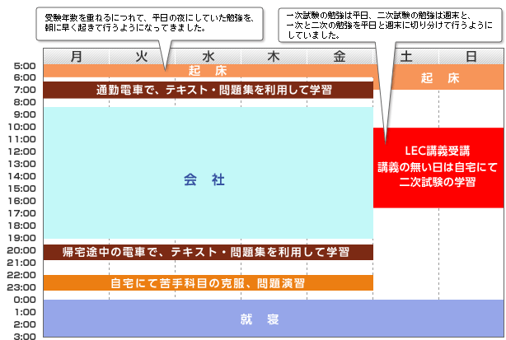This screenshot has height=340, width=506.
Task: Click the 9:00 time label
Action: coord(25,114)
